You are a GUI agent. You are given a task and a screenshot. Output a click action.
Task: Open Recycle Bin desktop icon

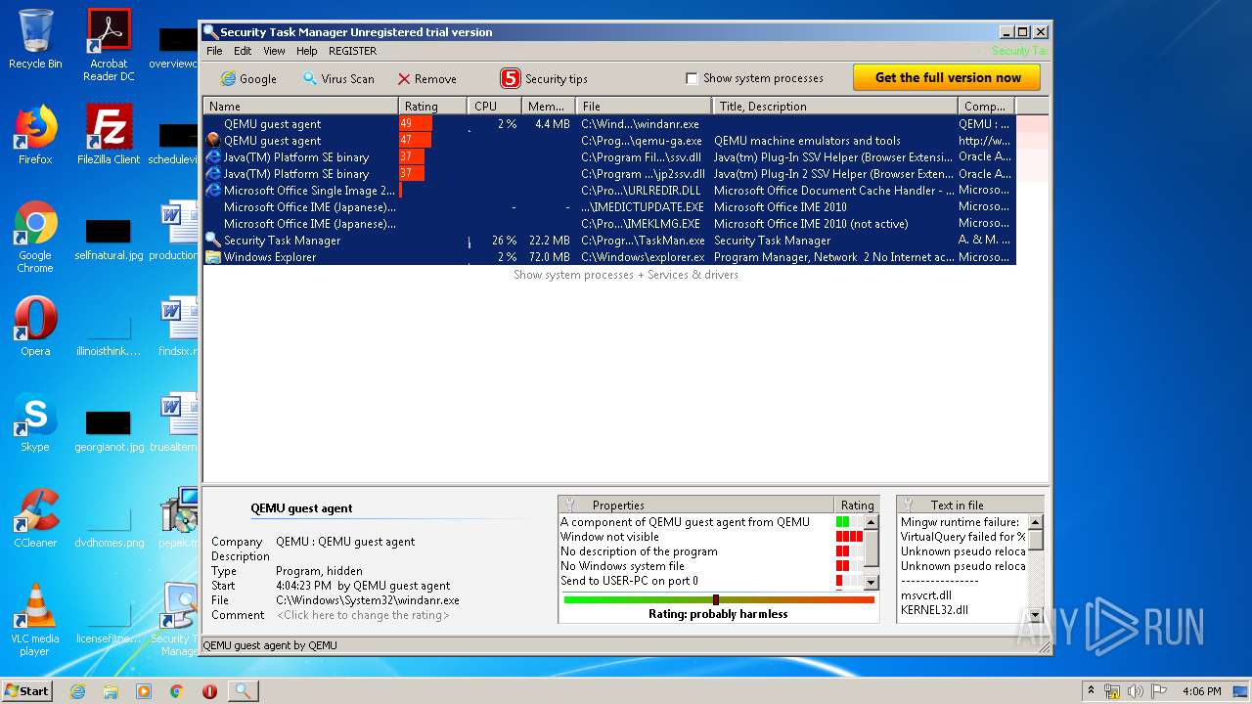point(35,39)
